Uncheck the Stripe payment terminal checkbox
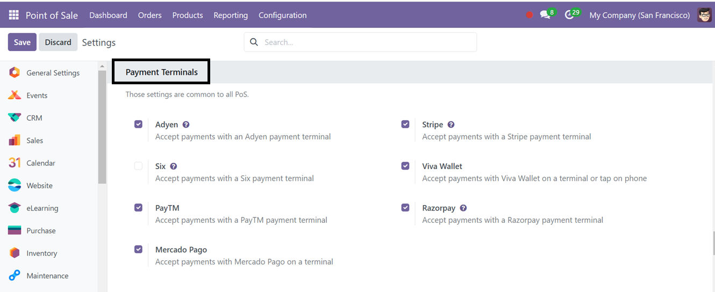The image size is (715, 292). (405, 124)
